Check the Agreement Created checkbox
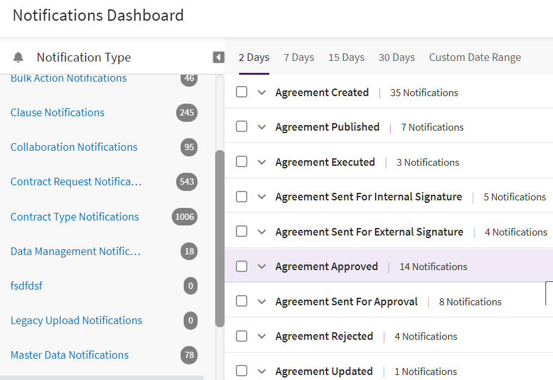 [x=242, y=92]
